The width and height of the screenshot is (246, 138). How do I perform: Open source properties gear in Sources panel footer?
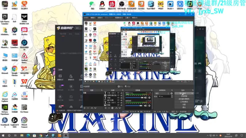pyautogui.click(x=112, y=108)
